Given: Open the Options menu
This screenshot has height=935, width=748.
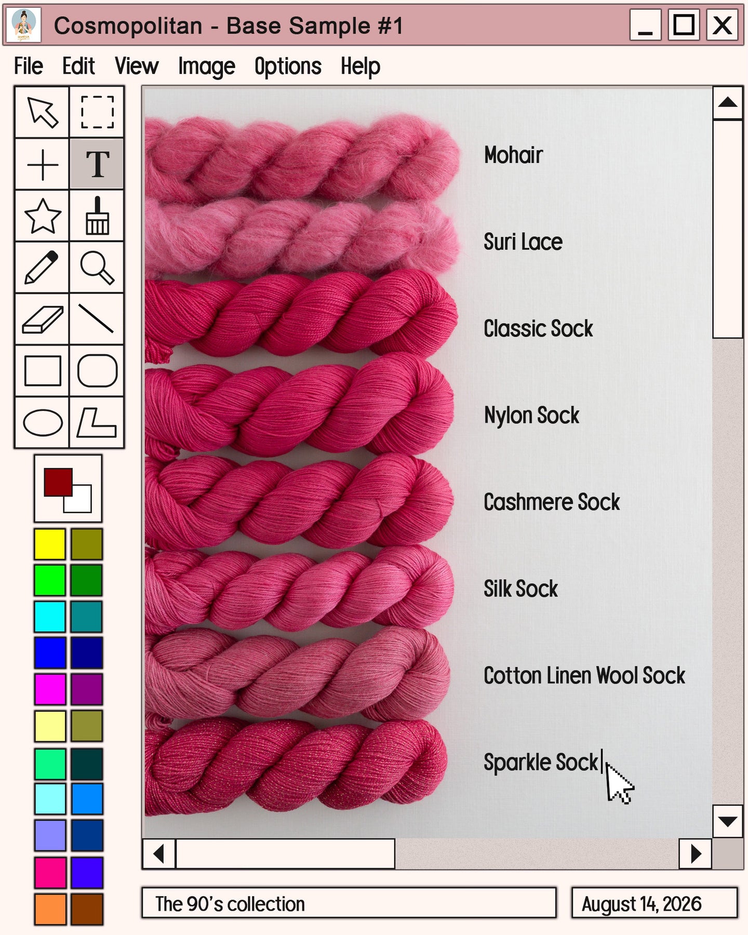Looking at the screenshot, I should [288, 66].
